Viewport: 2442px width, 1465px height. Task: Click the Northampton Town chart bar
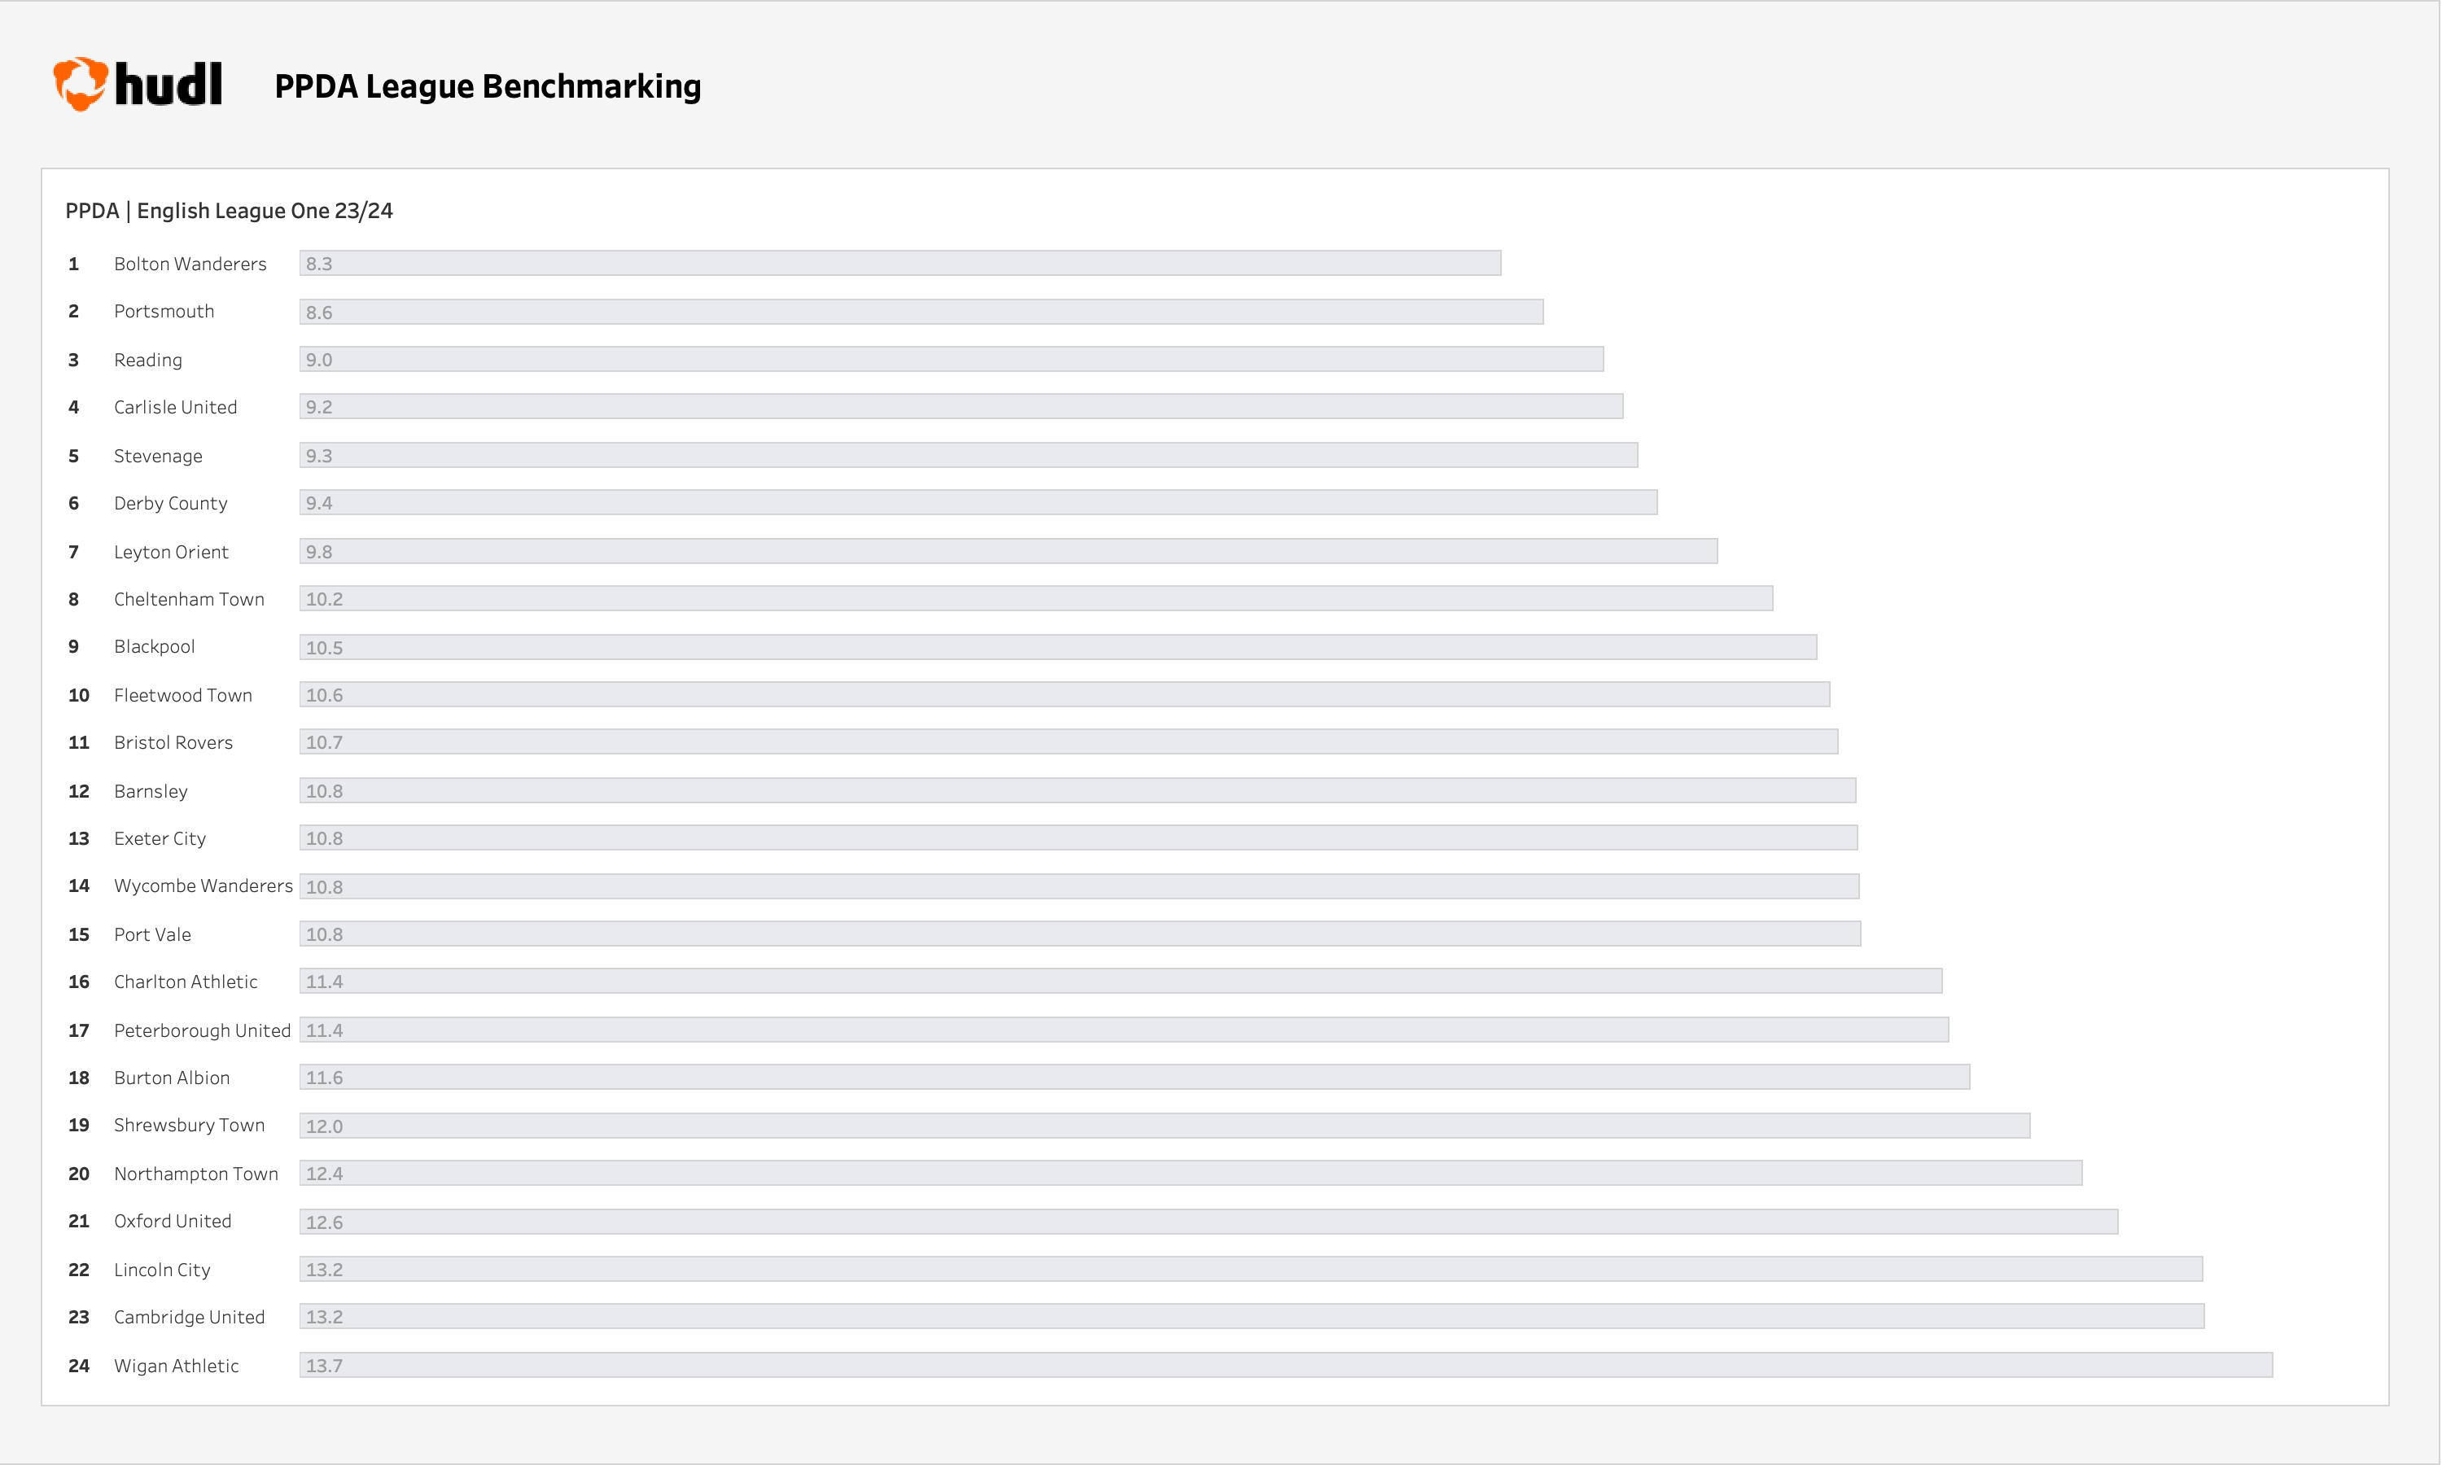(1195, 1174)
